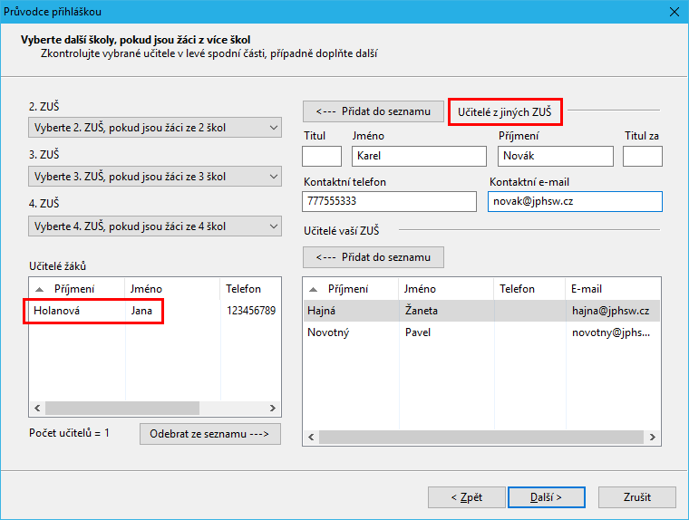The width and height of the screenshot is (689, 520).
Task: Open the 4. ZUŠ school dropdown
Action: coord(155,226)
